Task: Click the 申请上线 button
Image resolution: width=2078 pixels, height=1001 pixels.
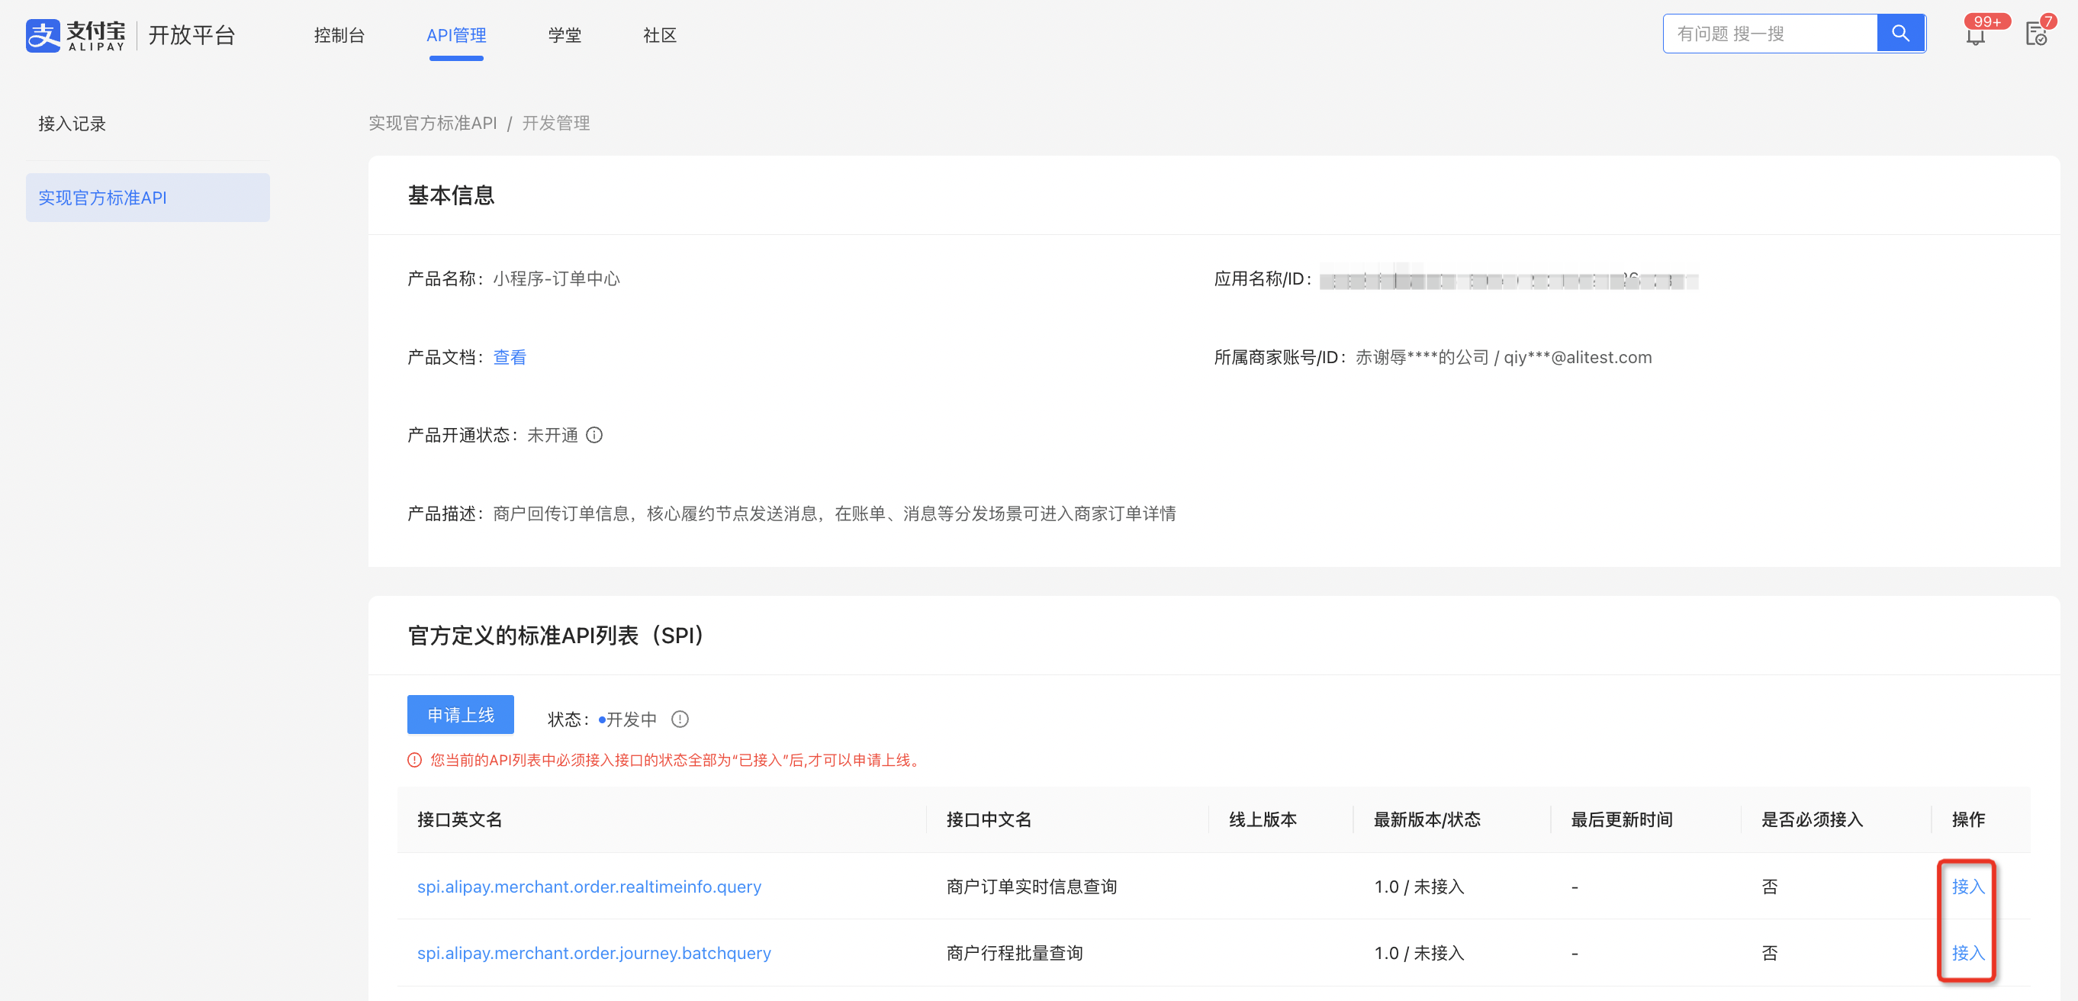Action: coord(460,715)
